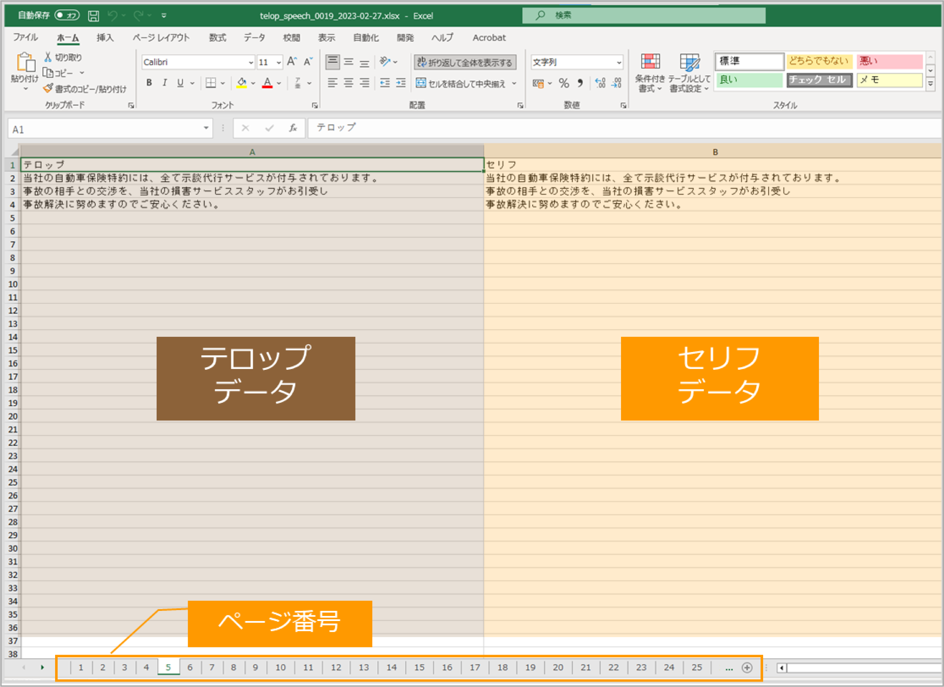Switch to sheet tab 12
944x687 pixels.
[336, 667]
